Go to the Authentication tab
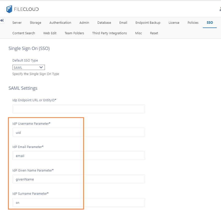 tap(60, 23)
